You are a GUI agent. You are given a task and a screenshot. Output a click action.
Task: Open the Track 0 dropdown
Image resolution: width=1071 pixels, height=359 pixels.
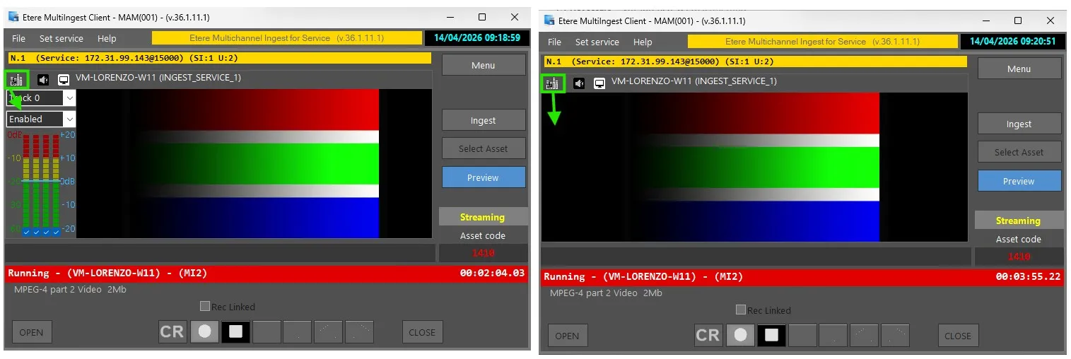click(69, 99)
